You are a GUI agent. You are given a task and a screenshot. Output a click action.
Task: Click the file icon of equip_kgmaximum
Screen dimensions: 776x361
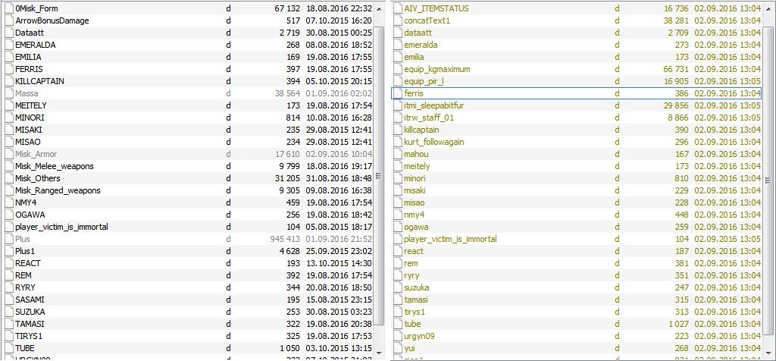tap(397, 69)
